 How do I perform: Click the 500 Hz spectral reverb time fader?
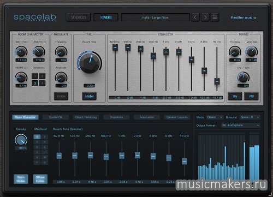(x=106, y=157)
